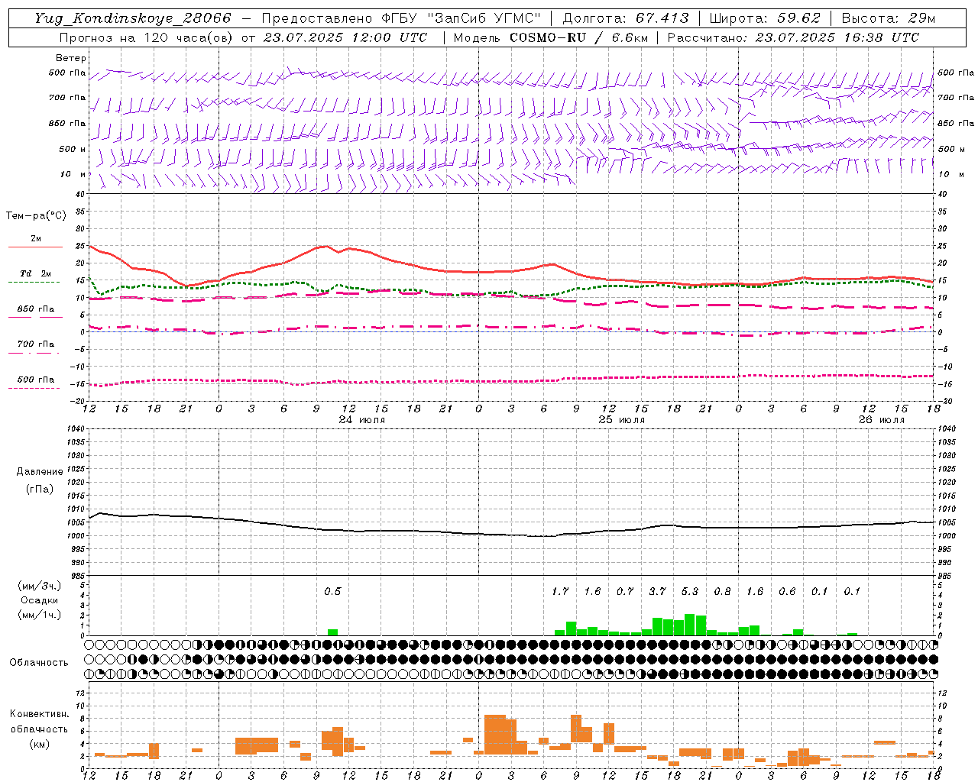Click the Облачность panel label
The height and width of the screenshot is (782, 978).
(39, 663)
